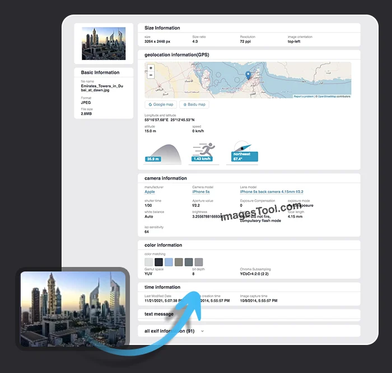The height and width of the screenshot is (373, 392).
Task: Click the Dubai towers thumbnail in sidebar
Action: [x=104, y=44]
